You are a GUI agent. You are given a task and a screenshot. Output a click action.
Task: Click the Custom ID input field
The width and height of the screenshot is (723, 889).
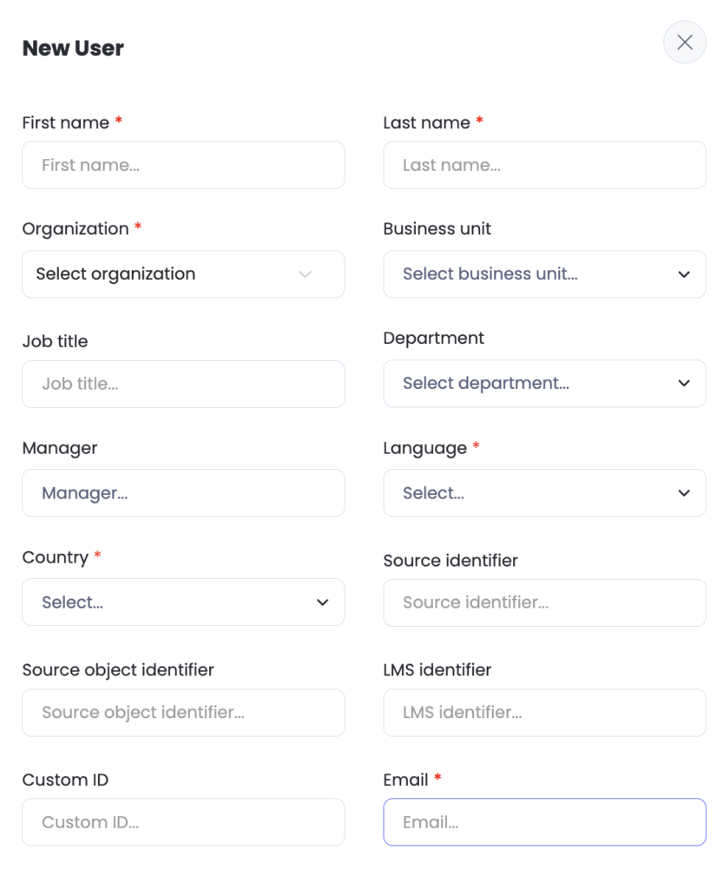click(183, 822)
